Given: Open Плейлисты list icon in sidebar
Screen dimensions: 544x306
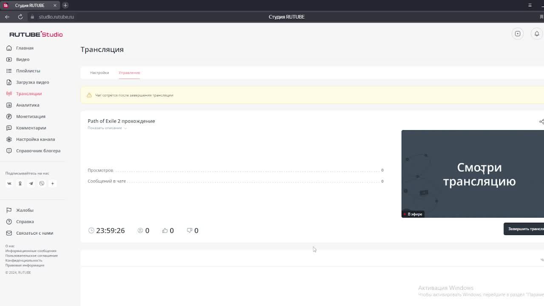Looking at the screenshot, I should coord(9,71).
